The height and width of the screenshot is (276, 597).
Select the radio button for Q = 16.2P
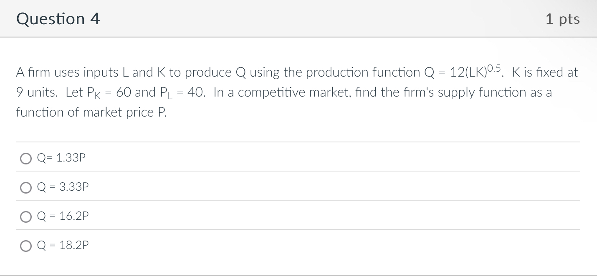coord(26,216)
